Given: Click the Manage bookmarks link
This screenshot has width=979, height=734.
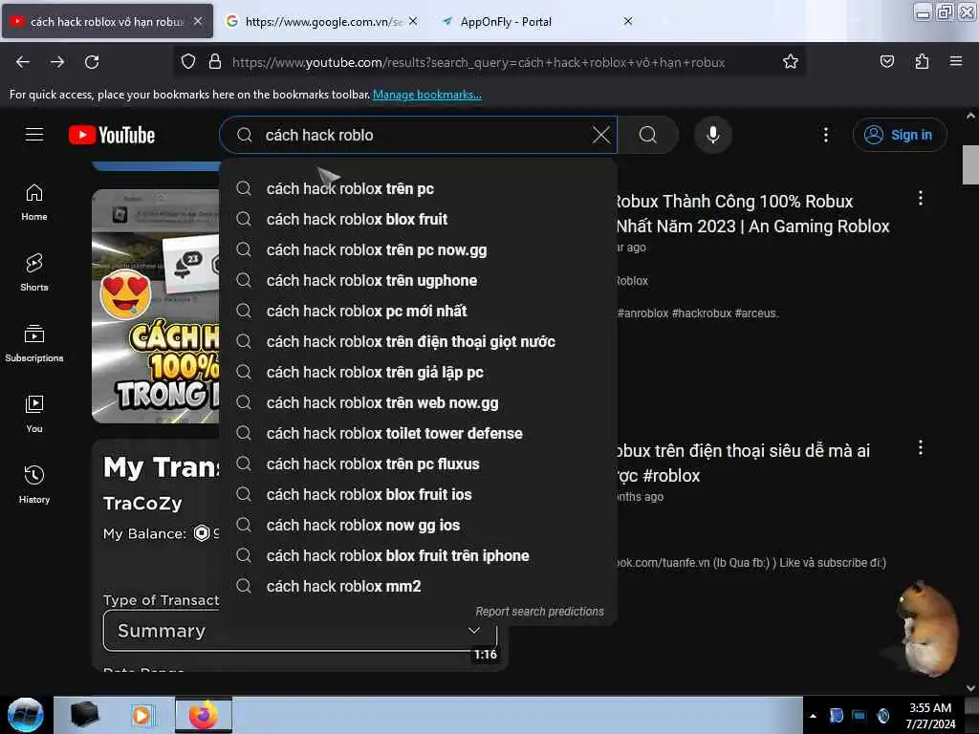Looking at the screenshot, I should point(427,95).
